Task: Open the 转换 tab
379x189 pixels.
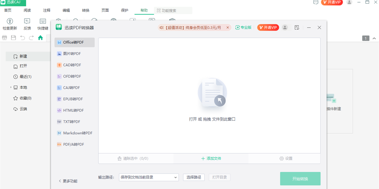Action: pos(86,10)
